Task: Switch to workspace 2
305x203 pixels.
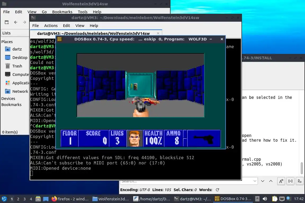Action: (18, 199)
